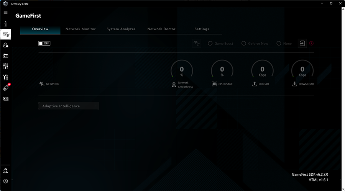The image size is (345, 191).
Task: Click the red question mark help icon
Action: pos(311,43)
